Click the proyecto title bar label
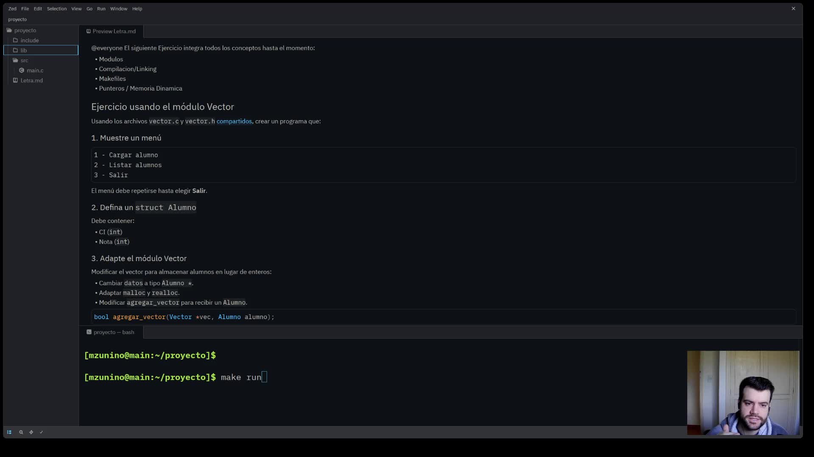 (17, 19)
